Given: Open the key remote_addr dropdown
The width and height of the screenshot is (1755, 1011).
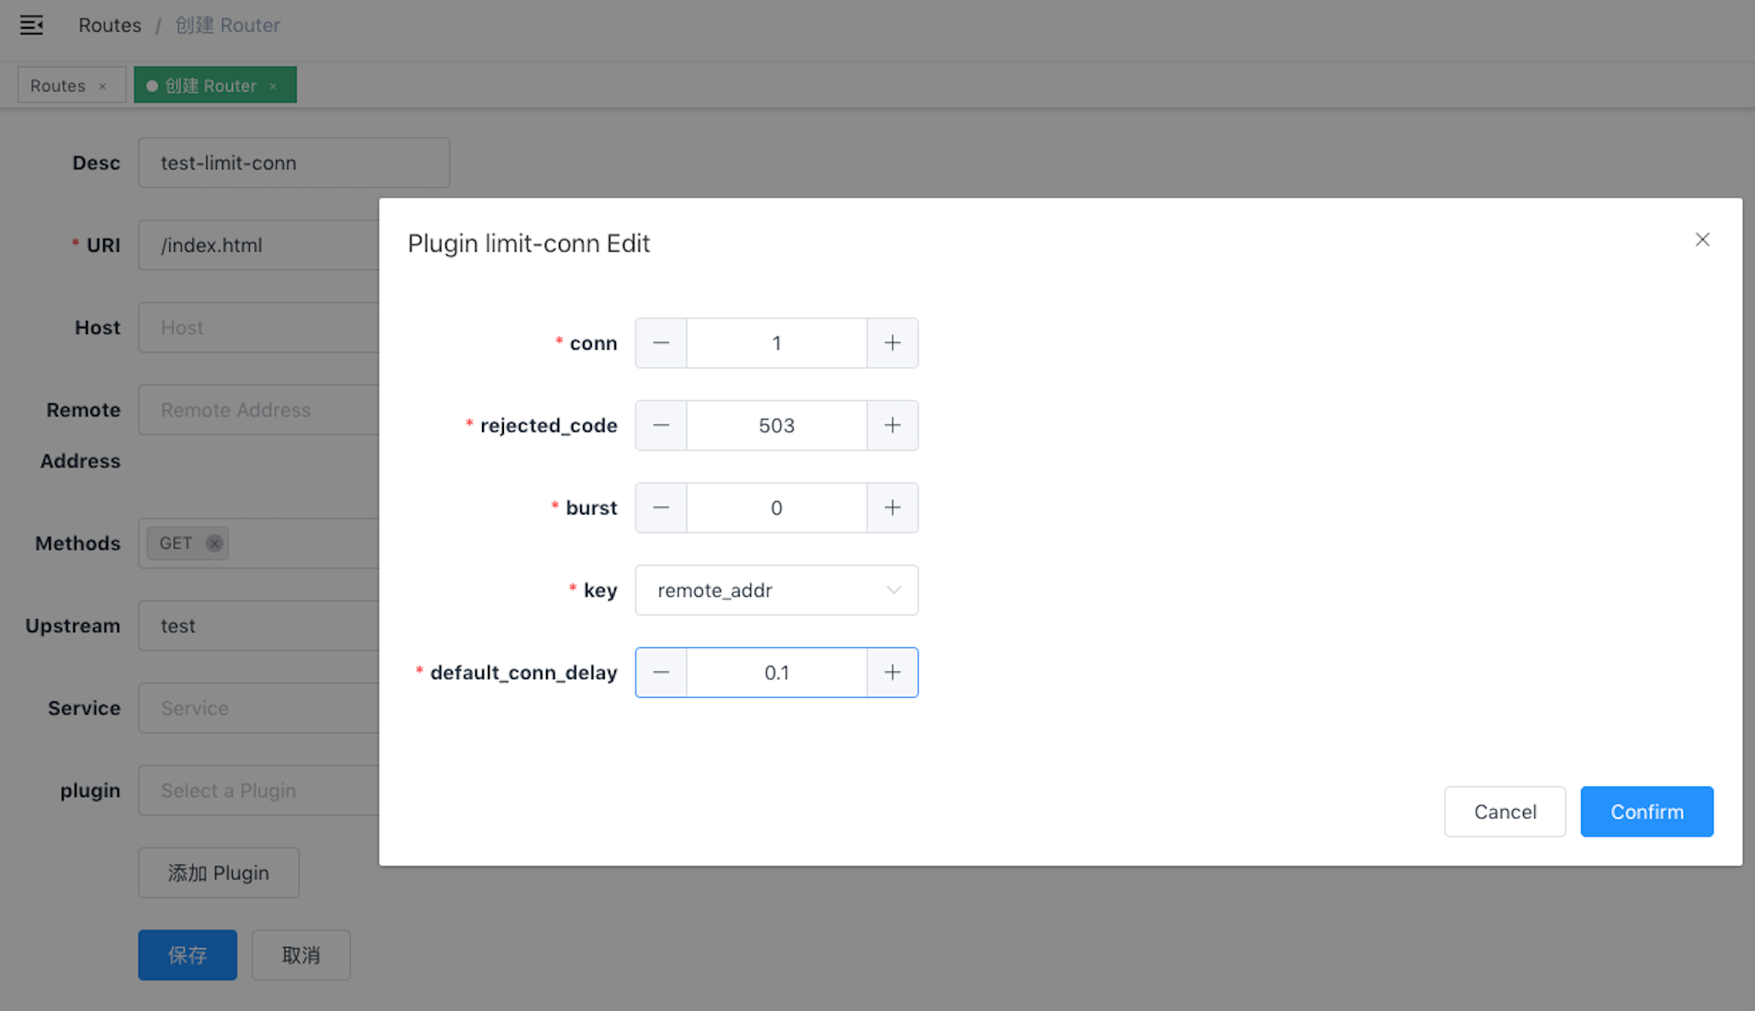Looking at the screenshot, I should coord(776,590).
